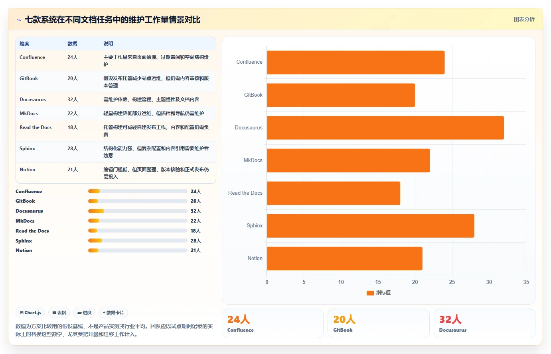The width and height of the screenshot is (551, 354).
Task: Click the Read the Docs chart bar
Action: pyautogui.click(x=334, y=193)
